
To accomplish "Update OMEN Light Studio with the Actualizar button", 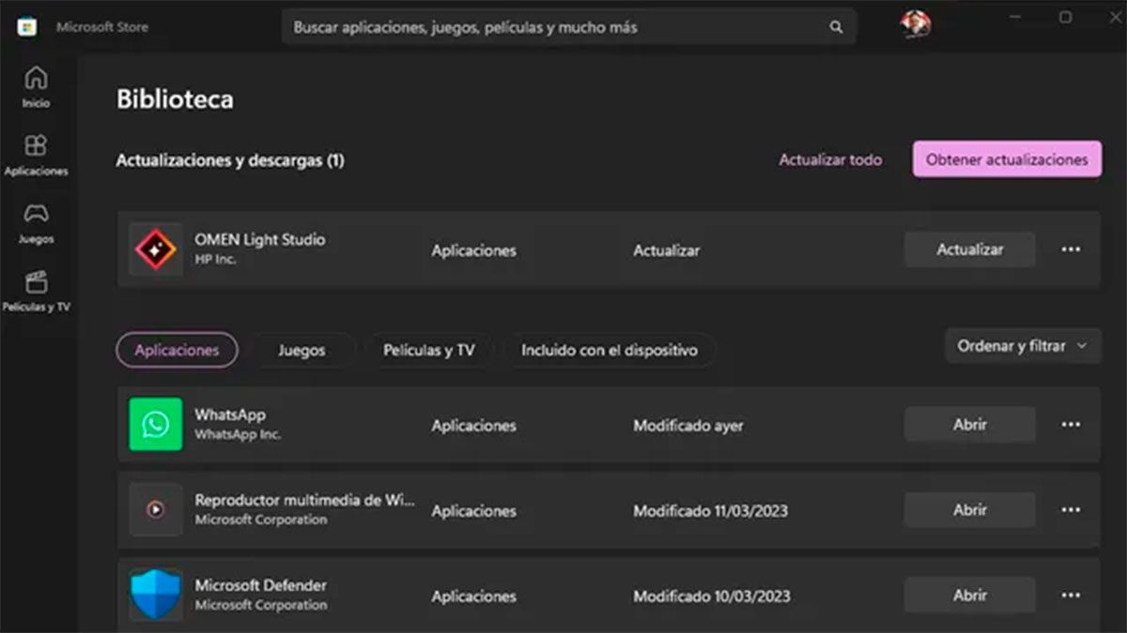I will point(969,249).
